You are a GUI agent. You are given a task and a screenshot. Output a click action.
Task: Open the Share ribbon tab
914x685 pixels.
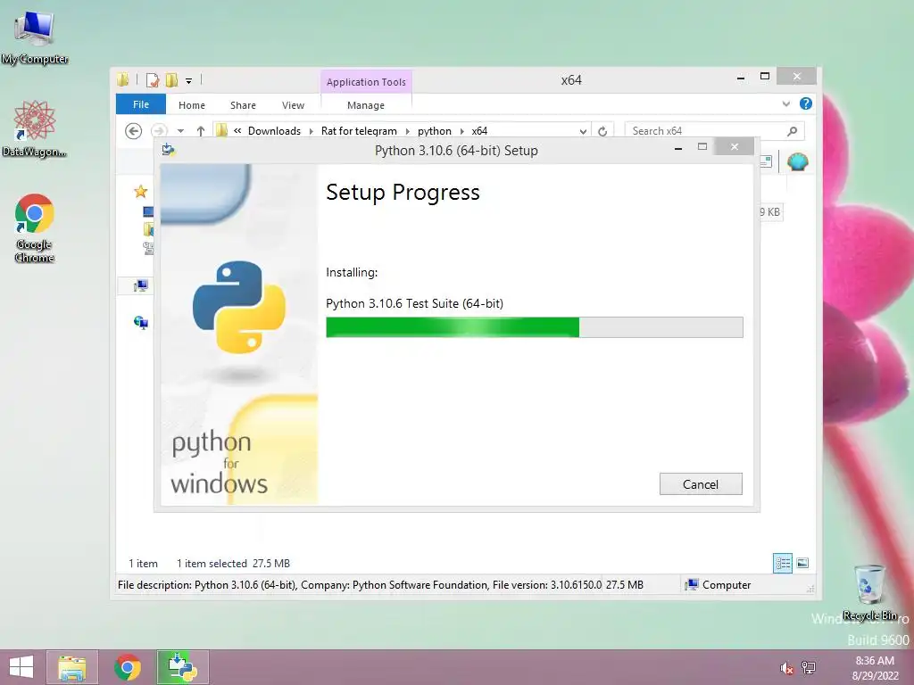(x=243, y=105)
